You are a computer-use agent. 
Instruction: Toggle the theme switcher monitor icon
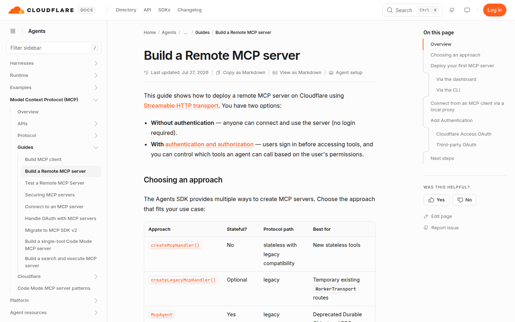[x=467, y=10]
